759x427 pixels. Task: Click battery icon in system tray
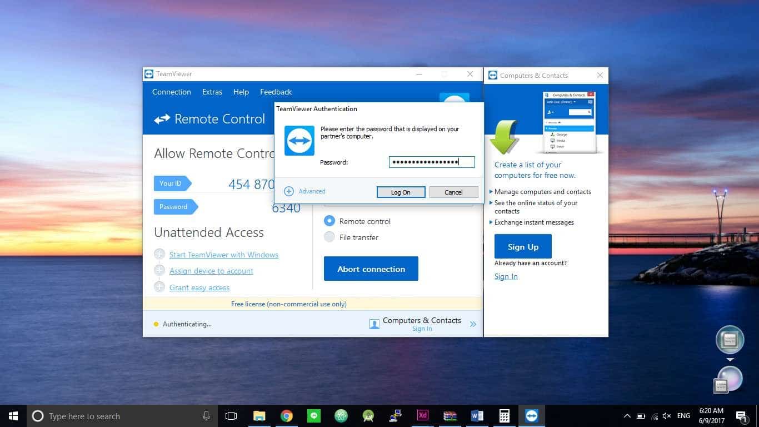tap(641, 416)
